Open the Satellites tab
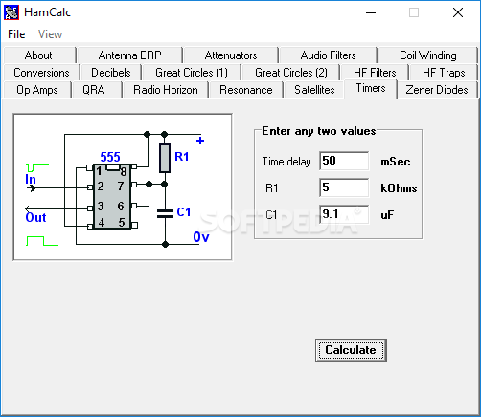This screenshot has width=481, height=417. pyautogui.click(x=314, y=90)
